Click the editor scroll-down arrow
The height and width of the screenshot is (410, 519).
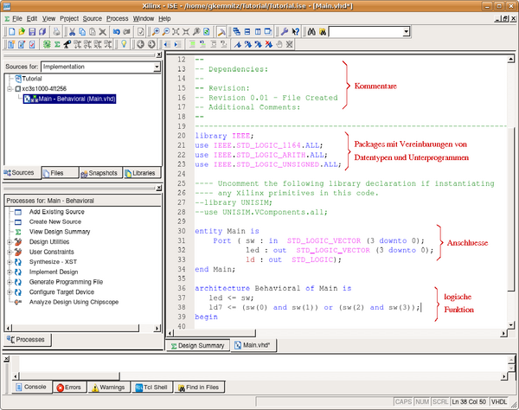511,325
